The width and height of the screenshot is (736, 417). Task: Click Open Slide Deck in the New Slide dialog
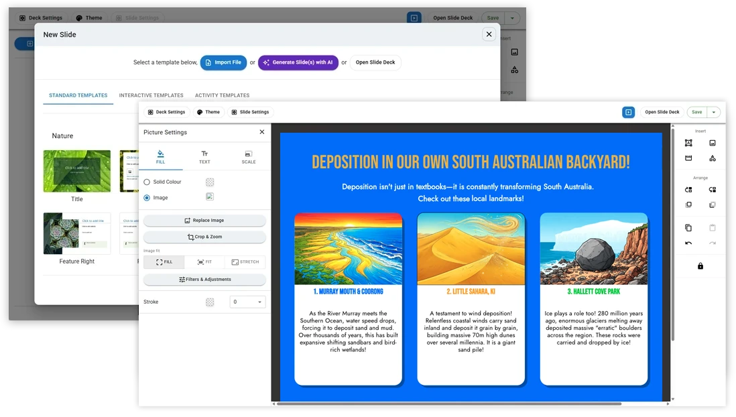click(375, 62)
